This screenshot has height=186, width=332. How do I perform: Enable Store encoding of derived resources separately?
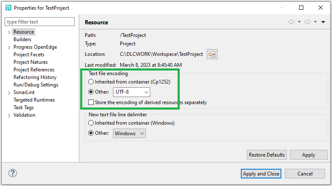tap(91, 102)
